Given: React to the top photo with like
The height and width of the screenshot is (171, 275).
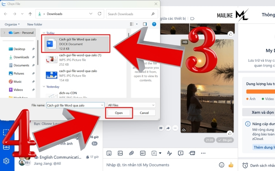Looking at the screenshot, I should (x=230, y=34).
